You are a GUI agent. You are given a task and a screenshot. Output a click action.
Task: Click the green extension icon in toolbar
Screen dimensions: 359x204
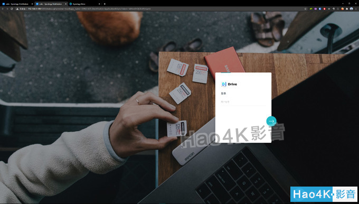[311, 8]
